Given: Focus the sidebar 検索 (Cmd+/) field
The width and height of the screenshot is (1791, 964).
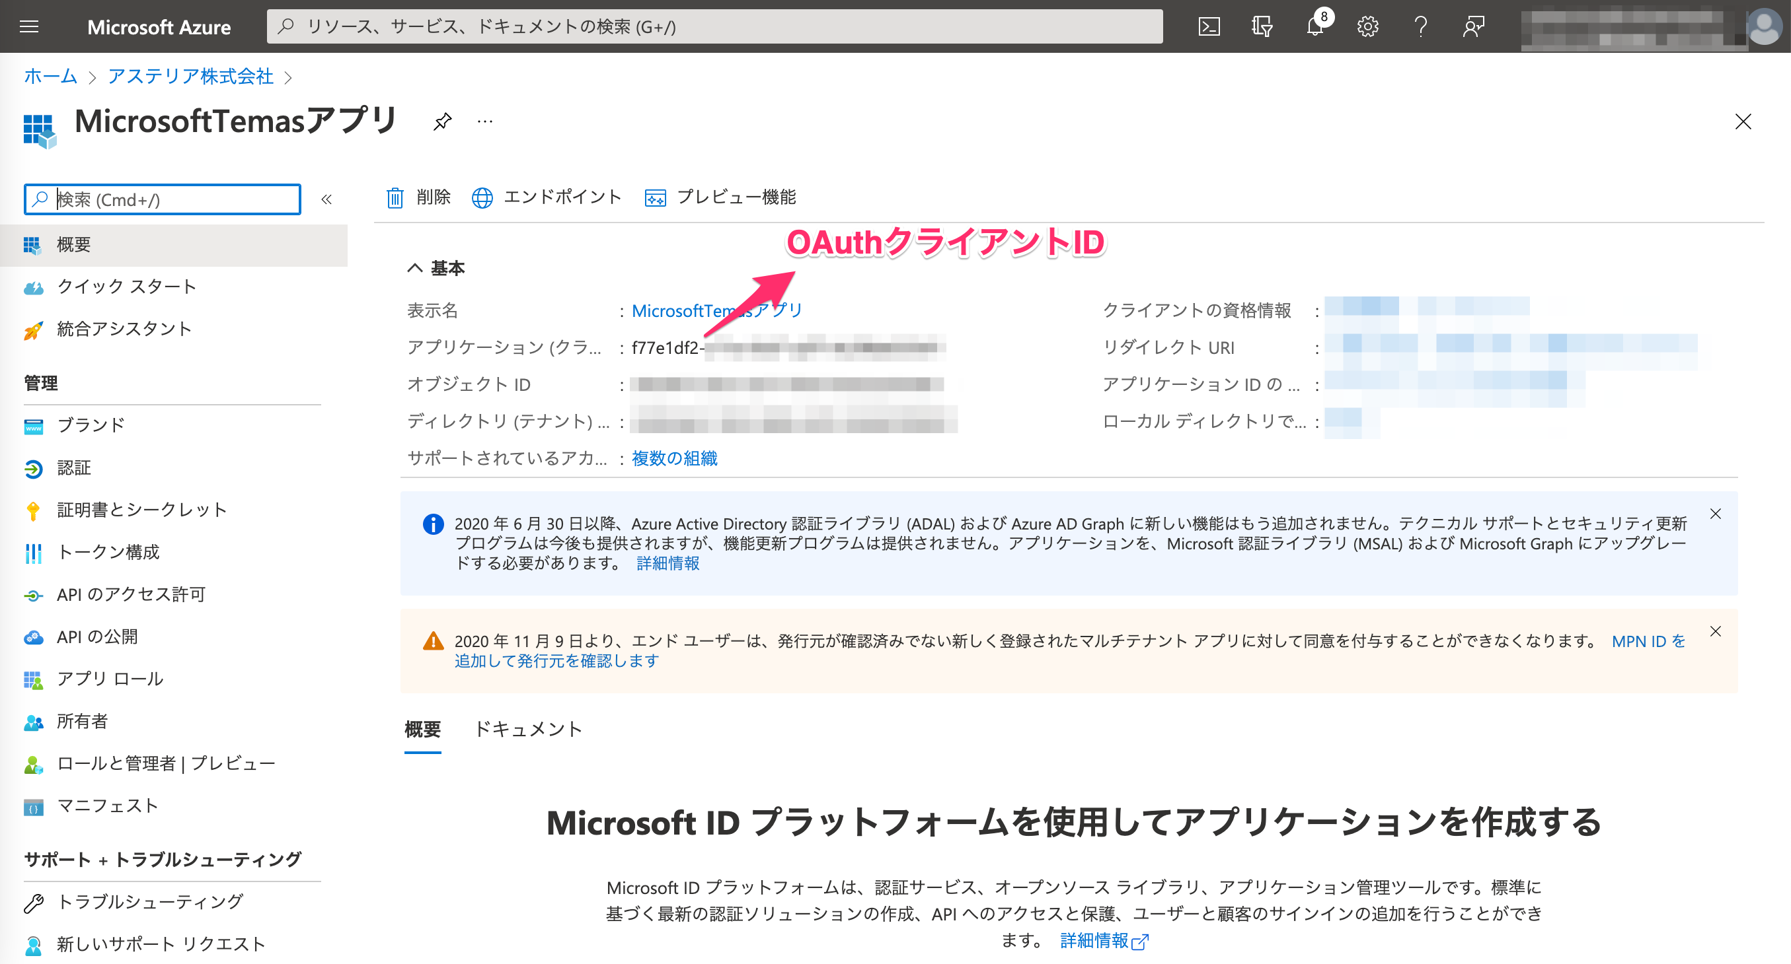Looking at the screenshot, I should click(x=162, y=199).
